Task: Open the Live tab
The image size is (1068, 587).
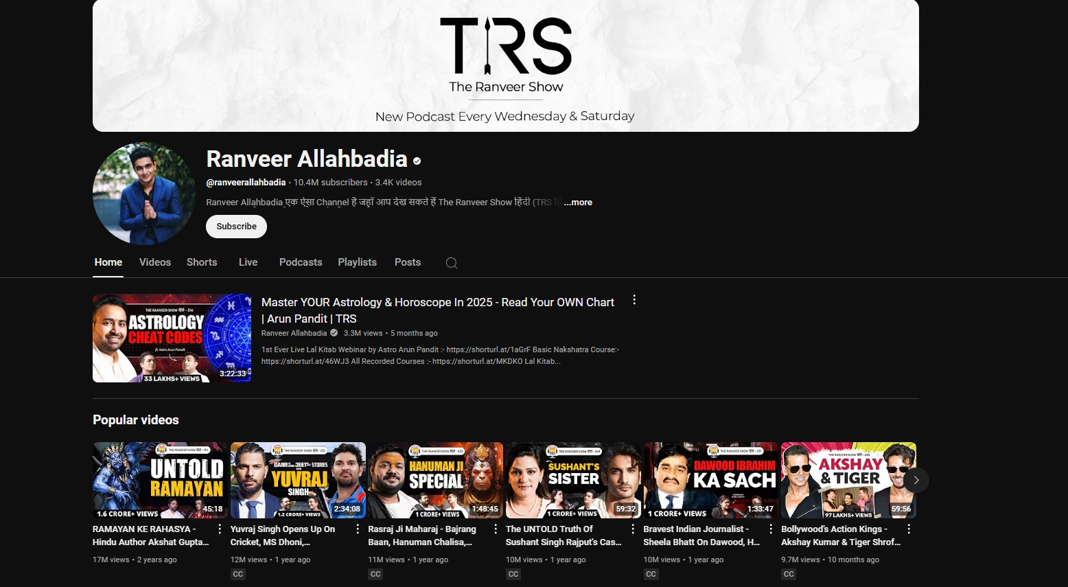Action: coord(248,262)
